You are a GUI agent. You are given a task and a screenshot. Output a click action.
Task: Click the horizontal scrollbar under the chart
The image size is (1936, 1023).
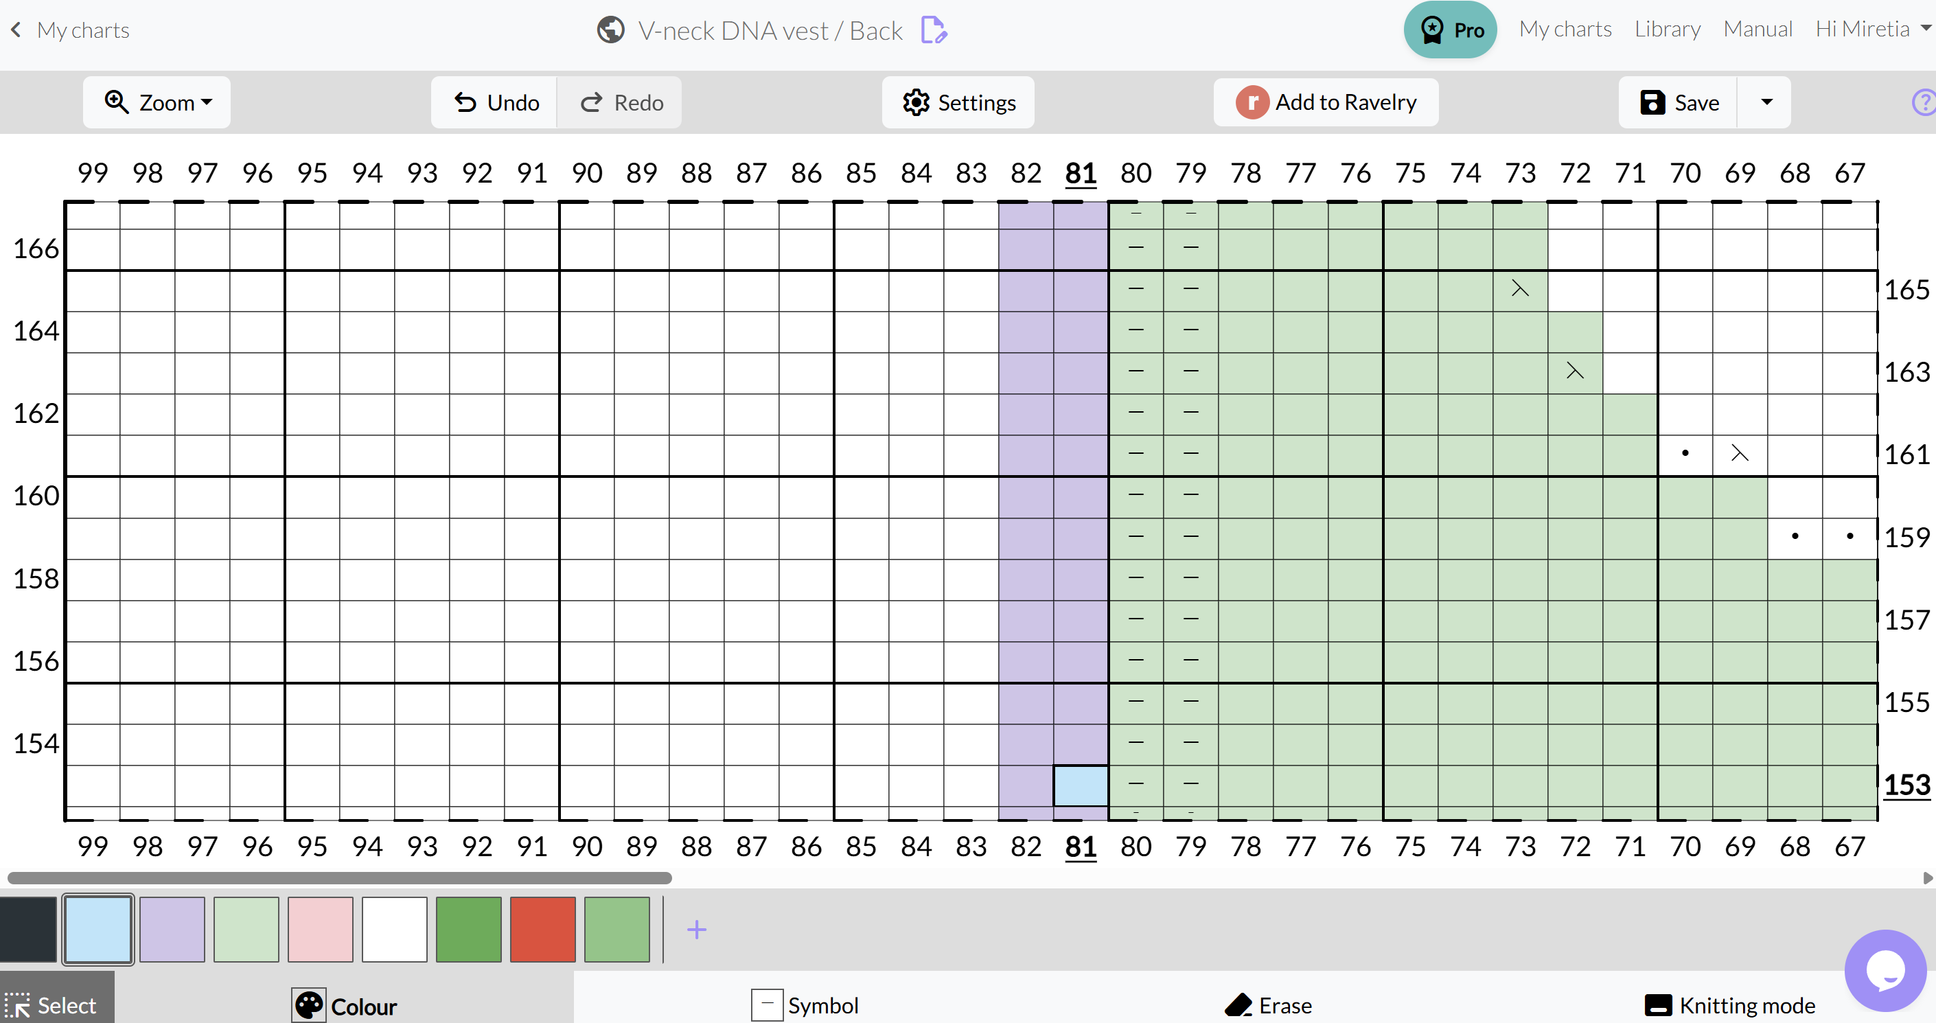[x=338, y=878]
